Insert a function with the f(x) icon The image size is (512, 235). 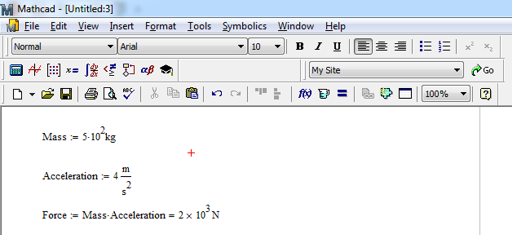coord(305,94)
